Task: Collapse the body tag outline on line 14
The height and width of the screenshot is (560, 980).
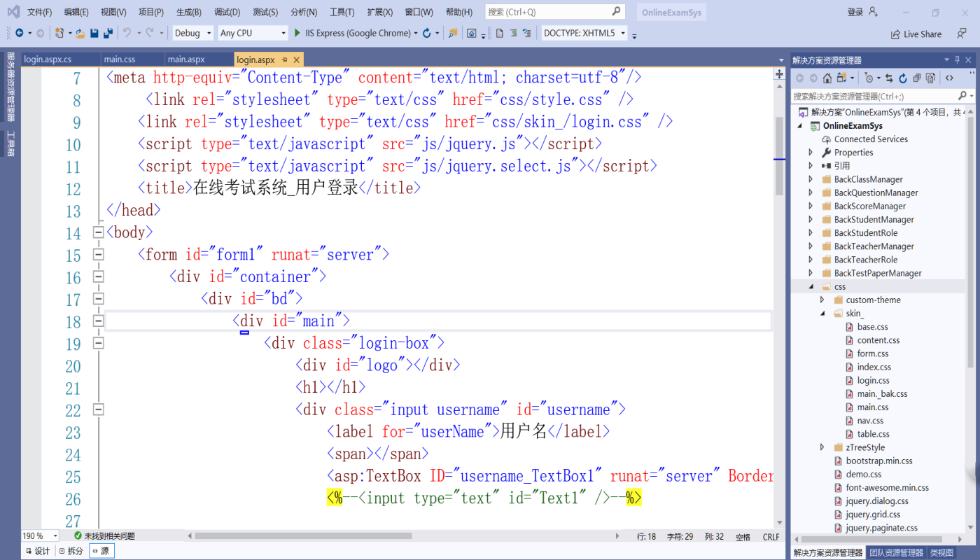Action: coord(98,232)
